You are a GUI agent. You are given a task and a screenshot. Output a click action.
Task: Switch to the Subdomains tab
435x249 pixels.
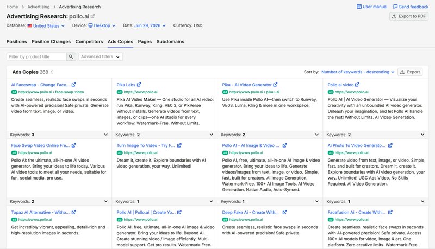click(170, 42)
